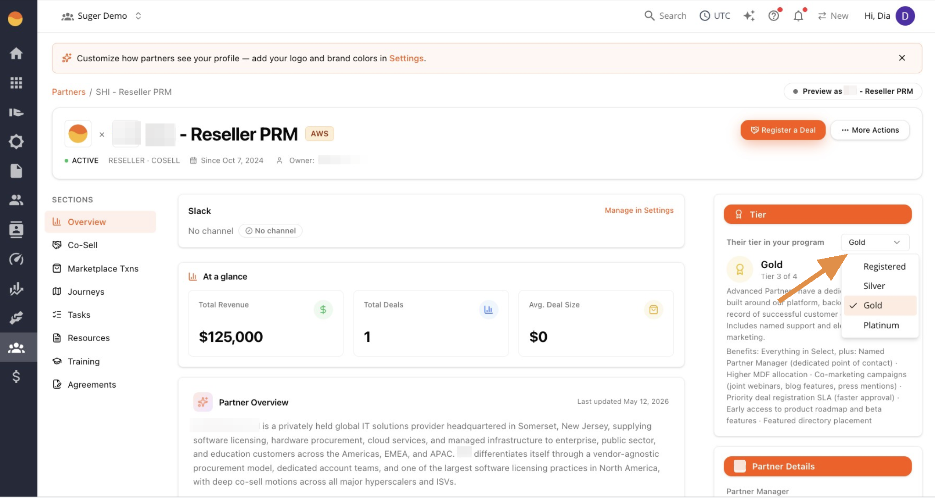Choose Registered from the tier list
This screenshot has width=935, height=498.
(880, 267)
